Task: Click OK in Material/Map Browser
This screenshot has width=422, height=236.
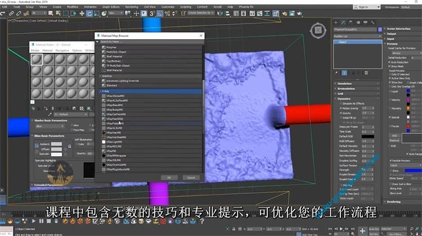Action: 169,178
